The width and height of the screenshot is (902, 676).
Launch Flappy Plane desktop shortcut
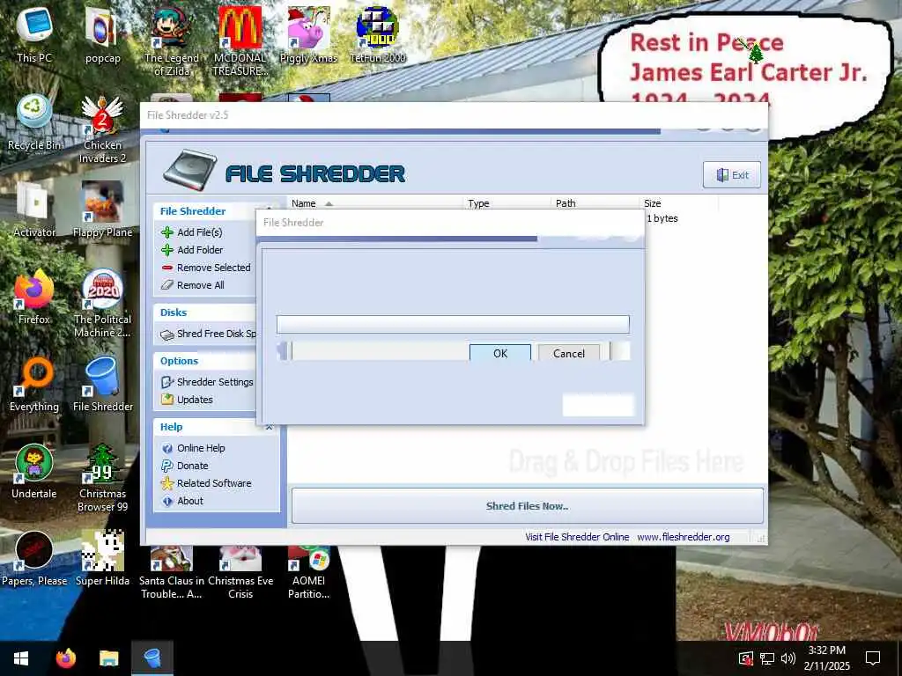click(102, 210)
